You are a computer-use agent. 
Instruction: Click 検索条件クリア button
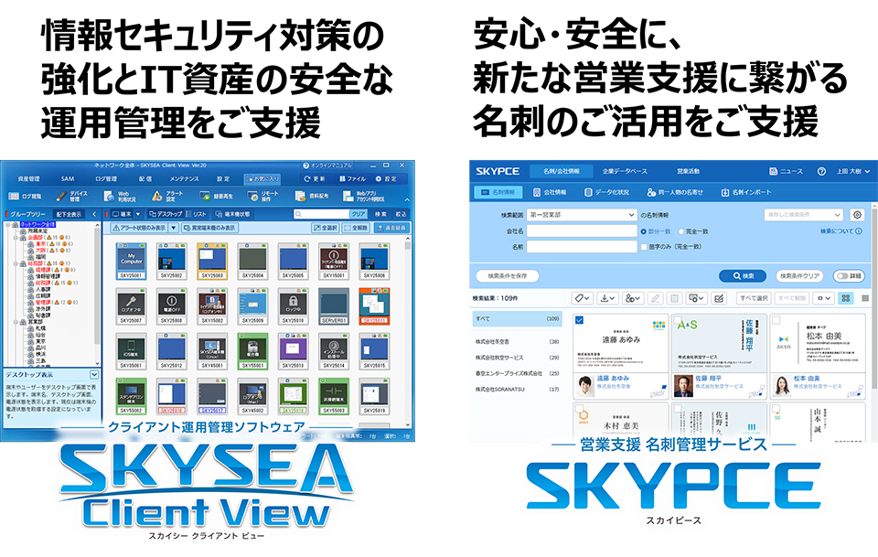[799, 276]
